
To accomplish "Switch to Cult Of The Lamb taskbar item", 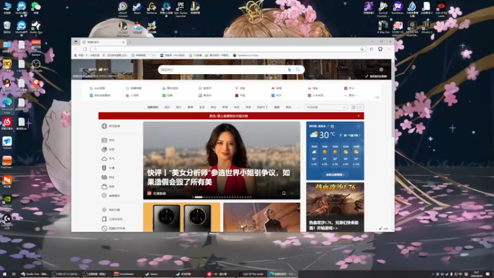I will [x=251, y=274].
